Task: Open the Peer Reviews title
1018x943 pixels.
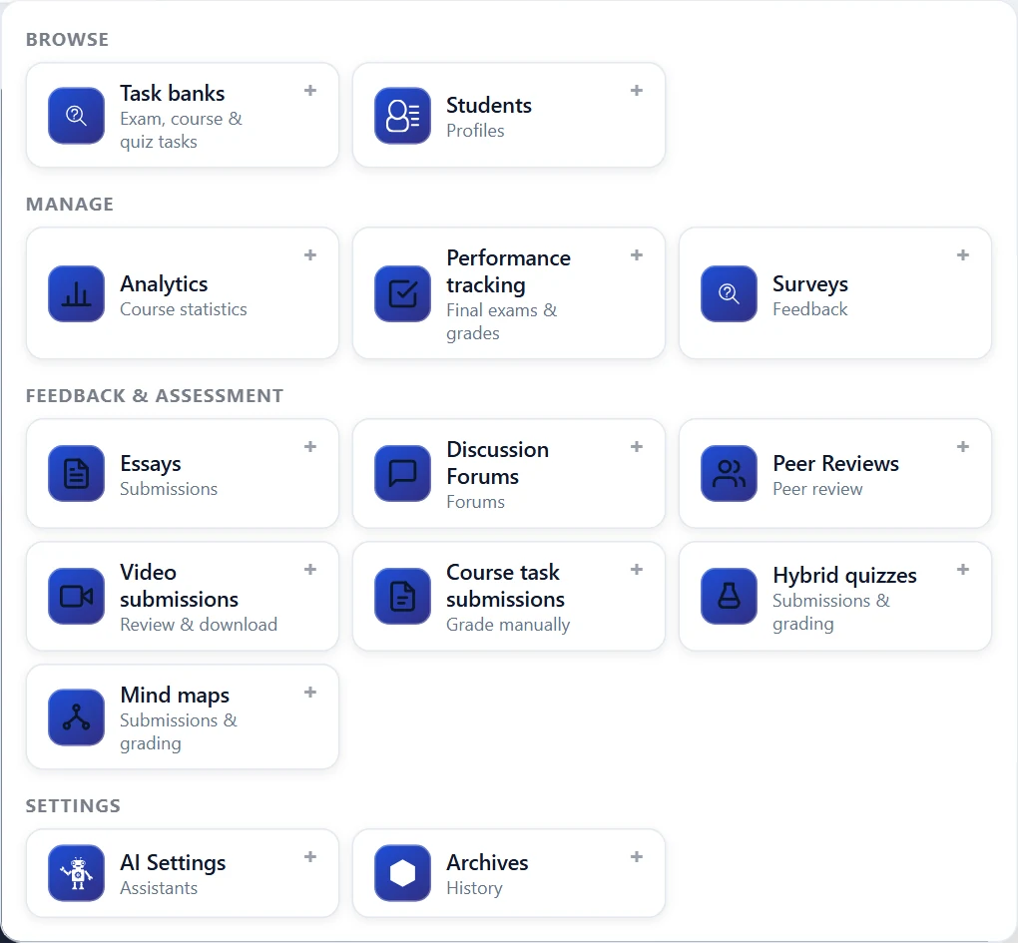Action: point(835,463)
